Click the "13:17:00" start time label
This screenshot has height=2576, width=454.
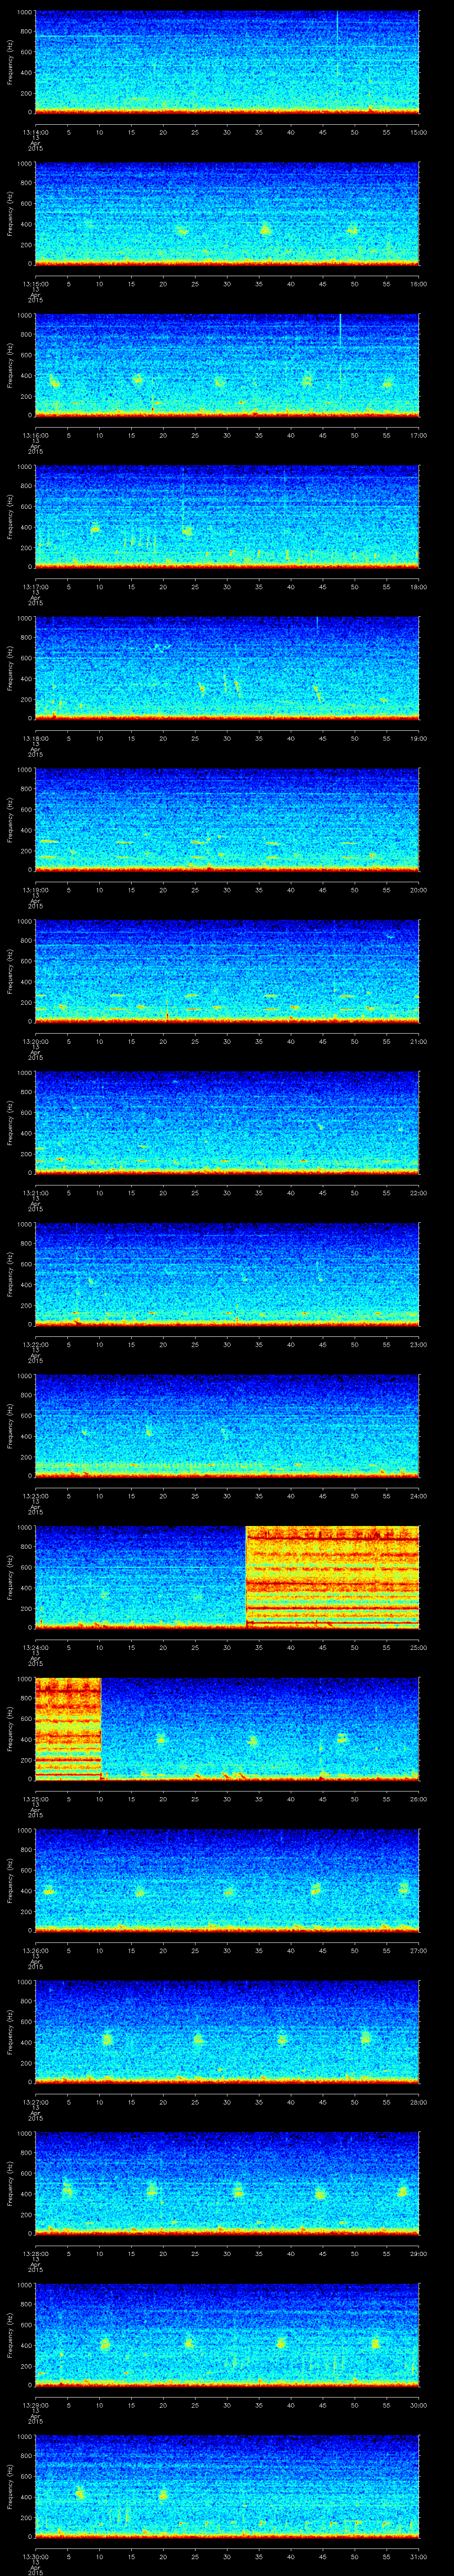pyautogui.click(x=35, y=586)
